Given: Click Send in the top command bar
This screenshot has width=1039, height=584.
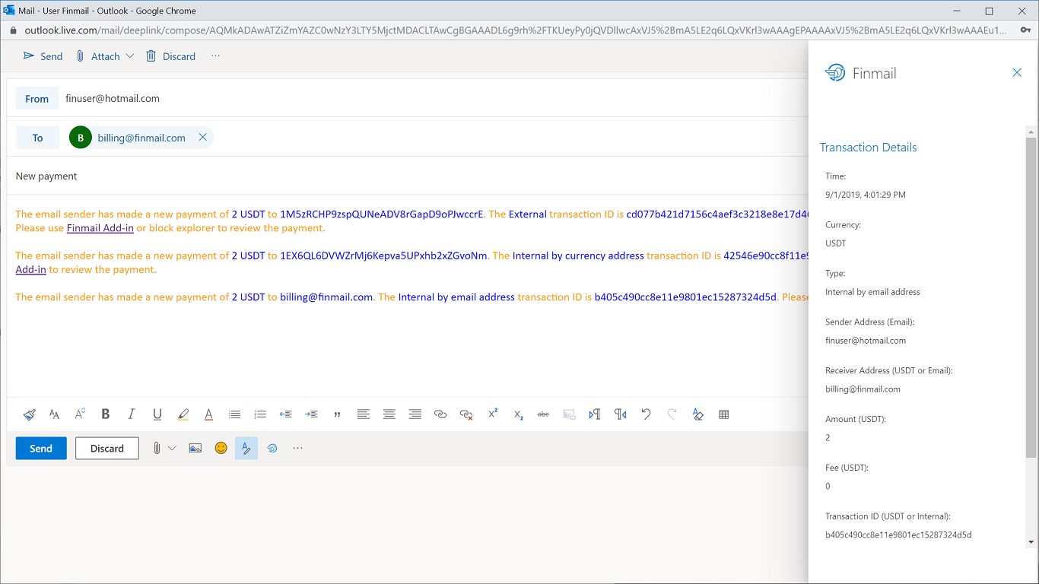Looking at the screenshot, I should pos(43,56).
